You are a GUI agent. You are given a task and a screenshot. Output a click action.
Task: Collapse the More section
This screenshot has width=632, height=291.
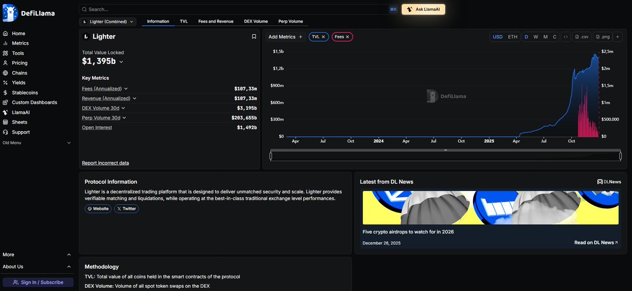click(68, 255)
